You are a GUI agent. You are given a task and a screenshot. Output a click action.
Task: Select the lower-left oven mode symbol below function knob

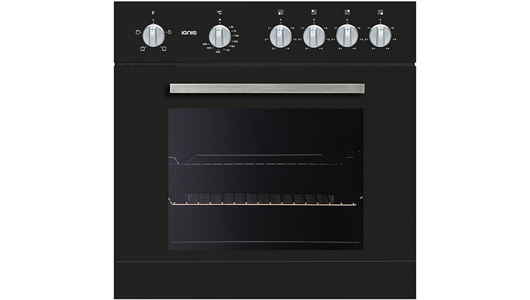143,49
